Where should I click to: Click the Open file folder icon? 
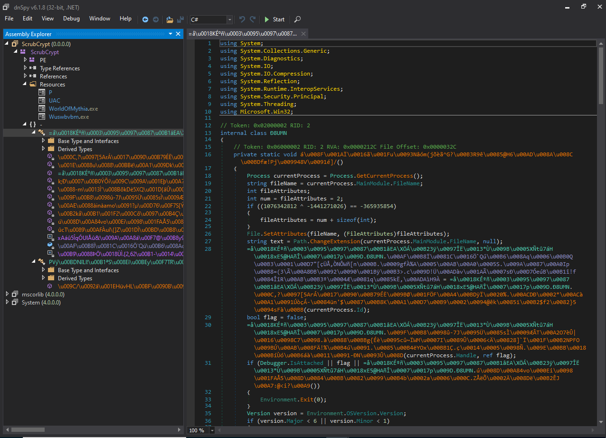[x=170, y=19]
